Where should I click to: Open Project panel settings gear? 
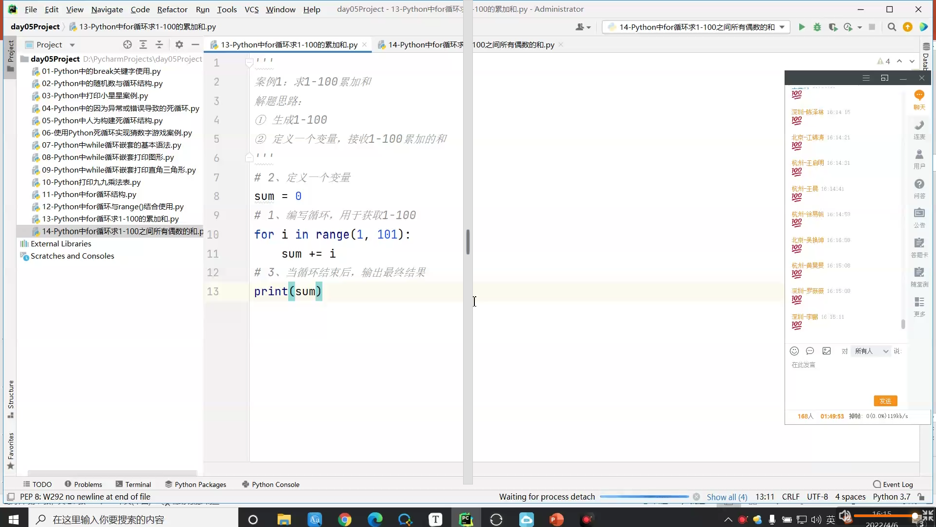pyautogui.click(x=179, y=44)
